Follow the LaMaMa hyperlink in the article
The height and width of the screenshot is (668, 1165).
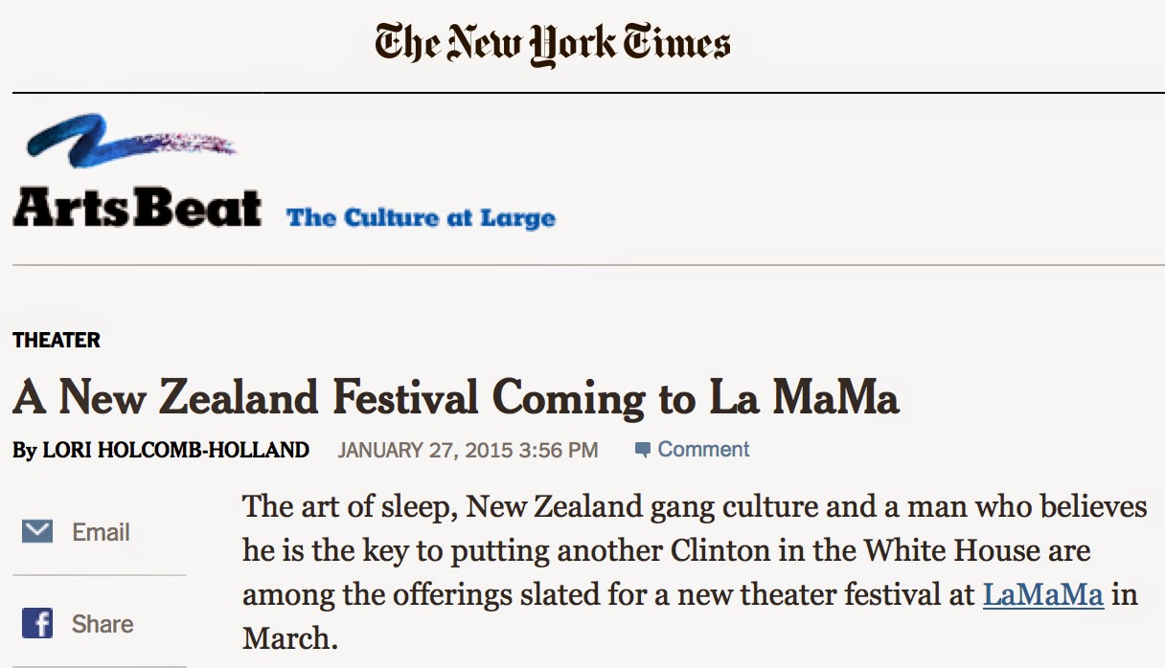point(1043,594)
